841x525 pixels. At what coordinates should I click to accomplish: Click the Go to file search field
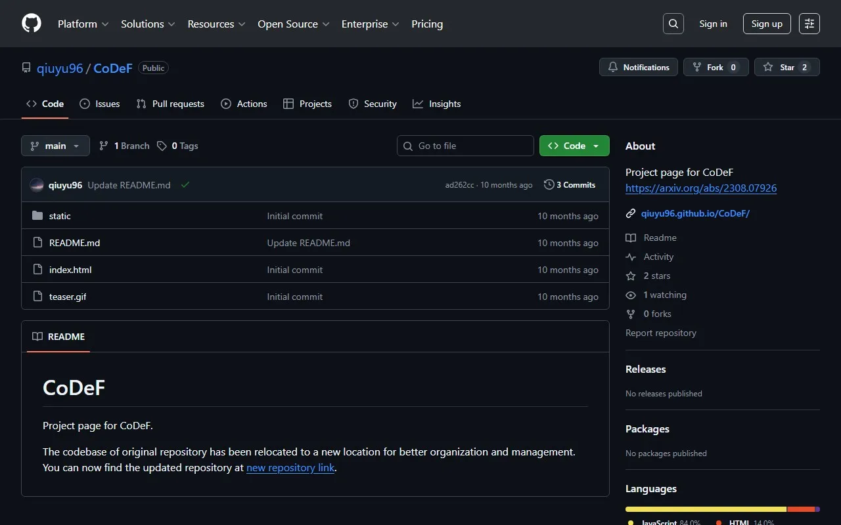pyautogui.click(x=465, y=146)
